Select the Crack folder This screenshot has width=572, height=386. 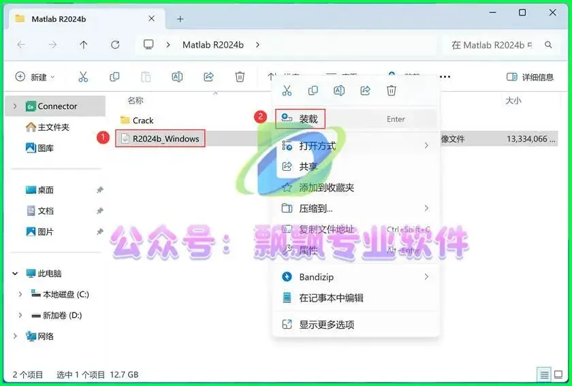[x=137, y=120]
